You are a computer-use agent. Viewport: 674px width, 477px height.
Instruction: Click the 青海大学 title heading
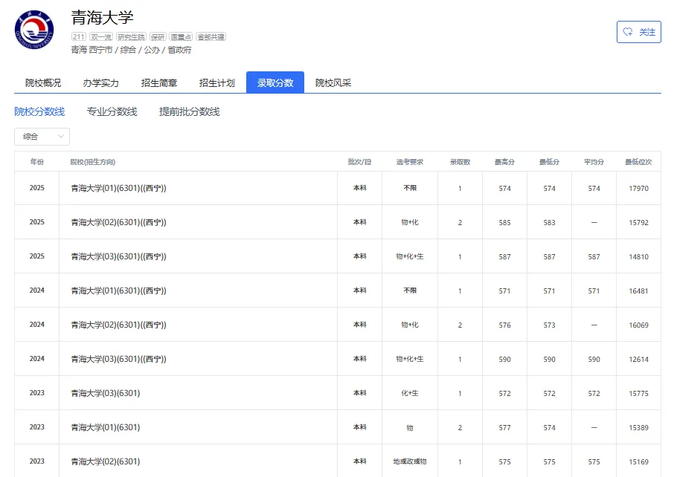pos(103,18)
